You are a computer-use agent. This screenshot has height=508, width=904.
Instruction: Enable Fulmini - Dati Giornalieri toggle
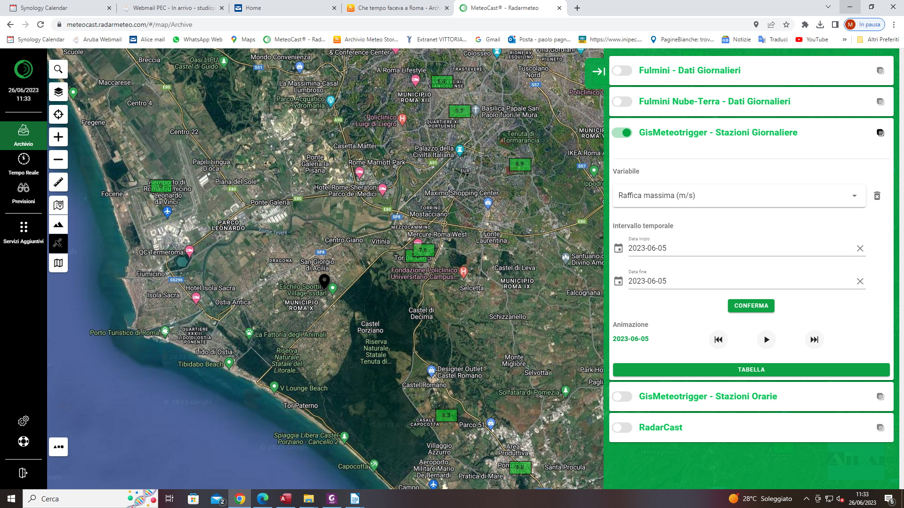coord(622,71)
